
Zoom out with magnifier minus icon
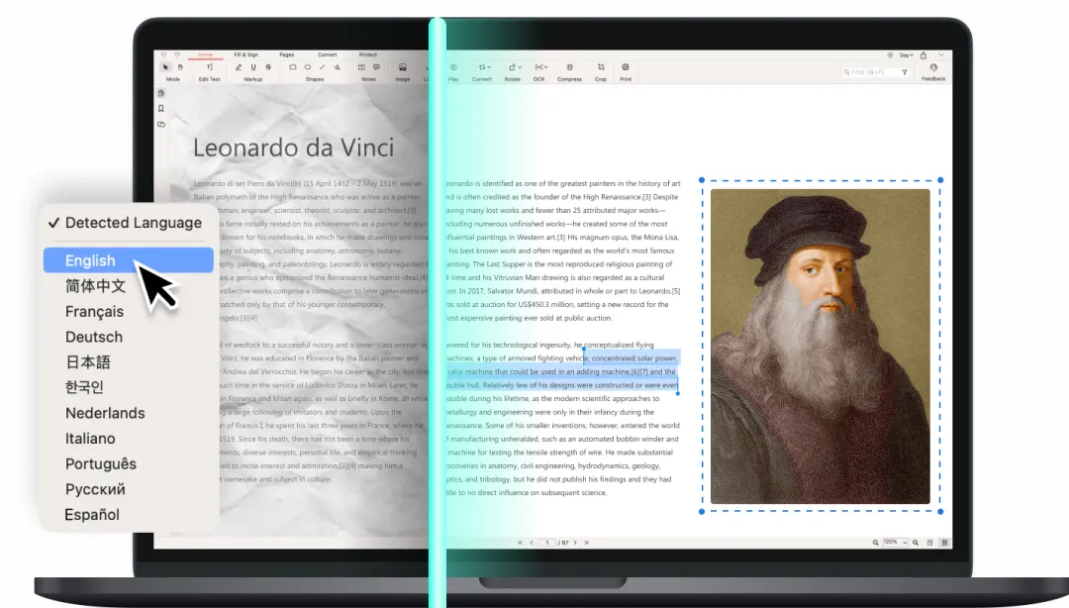coord(875,543)
